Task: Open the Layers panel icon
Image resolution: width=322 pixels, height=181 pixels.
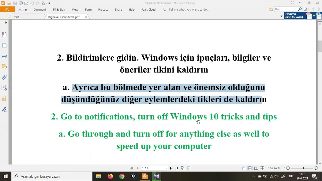Action: (4, 56)
